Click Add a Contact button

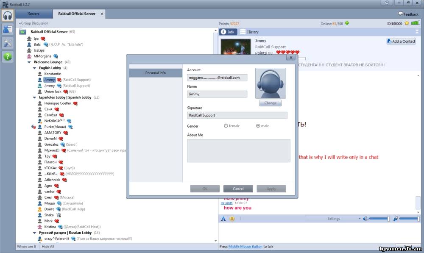pos(401,42)
